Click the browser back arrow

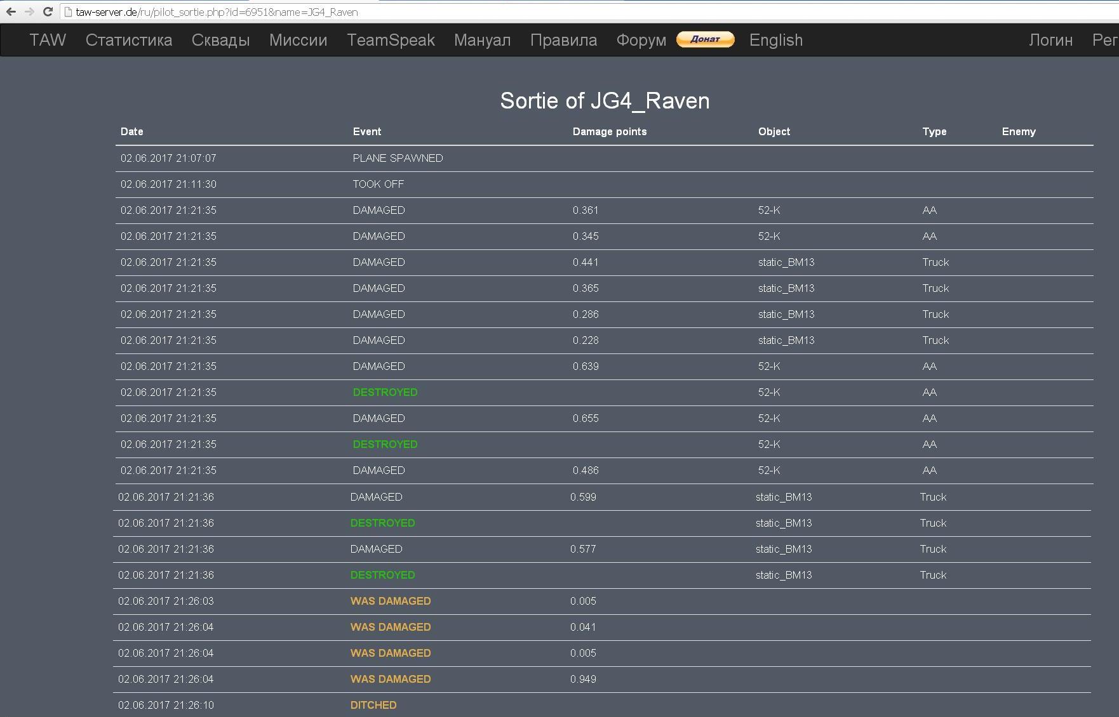(11, 11)
